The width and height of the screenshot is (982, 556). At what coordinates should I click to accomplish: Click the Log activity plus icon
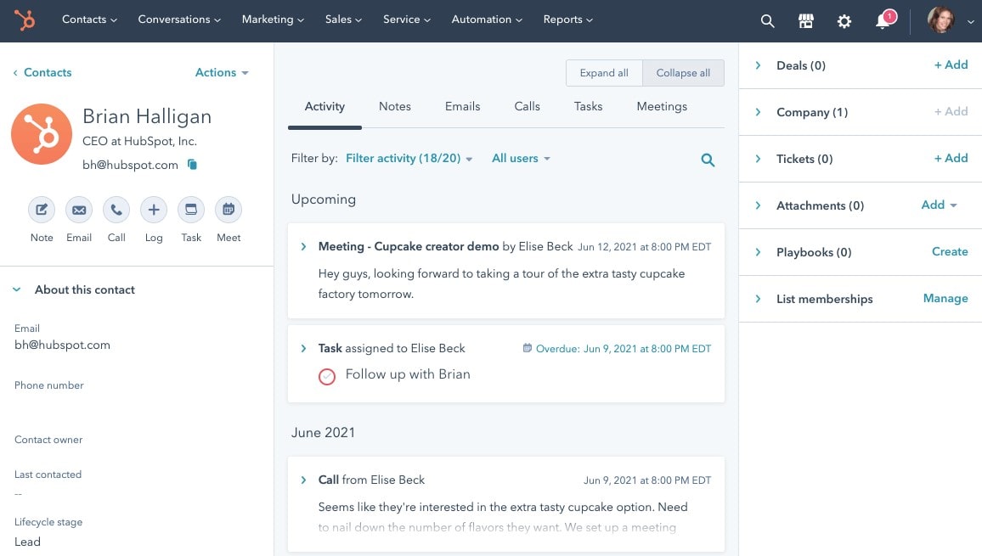[x=154, y=210]
